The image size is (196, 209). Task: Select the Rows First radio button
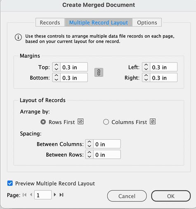coord(43,122)
